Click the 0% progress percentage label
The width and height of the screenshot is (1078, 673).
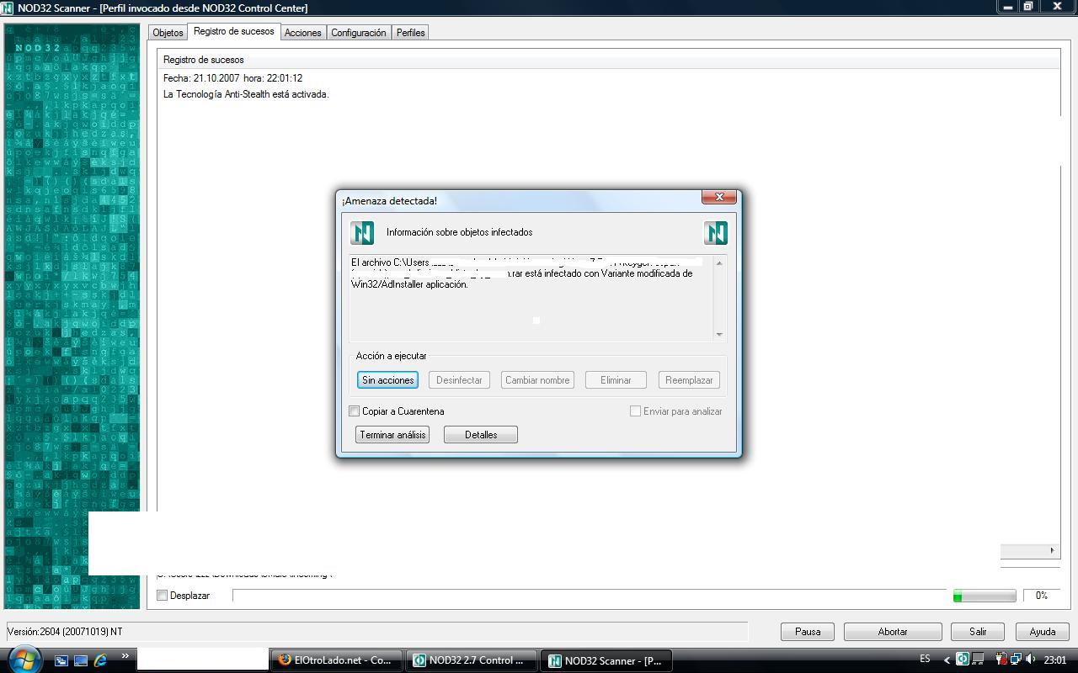(x=1042, y=596)
